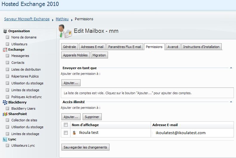Follow the Serveur Microsoft Exchange breadcrumb link

coord(27,19)
